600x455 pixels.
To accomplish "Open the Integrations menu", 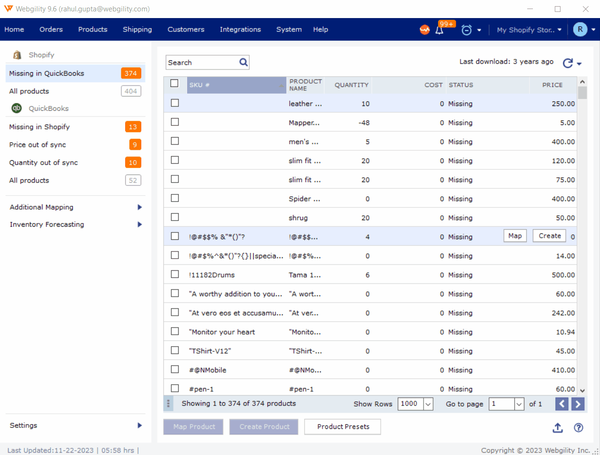I will (240, 29).
